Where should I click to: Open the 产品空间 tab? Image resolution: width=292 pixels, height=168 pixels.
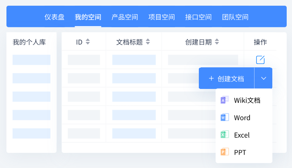tap(125, 17)
